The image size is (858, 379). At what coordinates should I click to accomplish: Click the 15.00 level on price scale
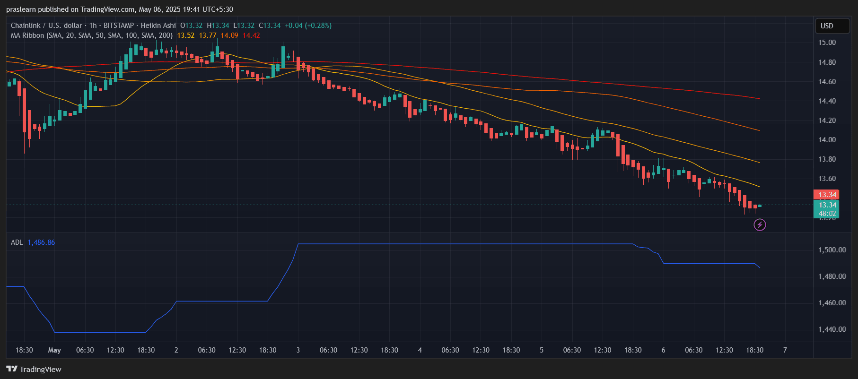pos(827,43)
